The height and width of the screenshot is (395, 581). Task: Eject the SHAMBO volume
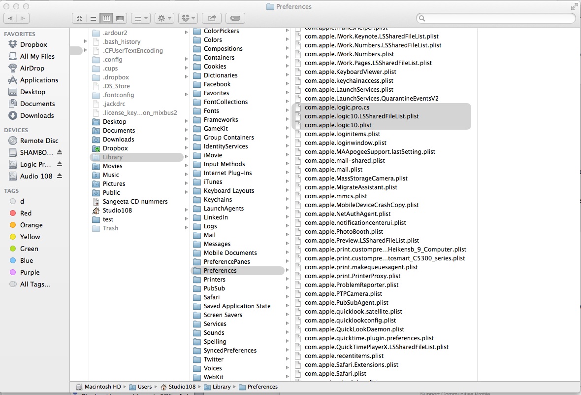click(x=60, y=152)
